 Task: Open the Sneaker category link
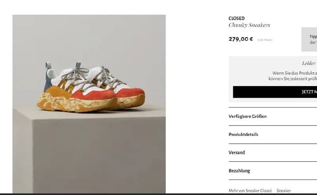pyautogui.click(x=284, y=191)
